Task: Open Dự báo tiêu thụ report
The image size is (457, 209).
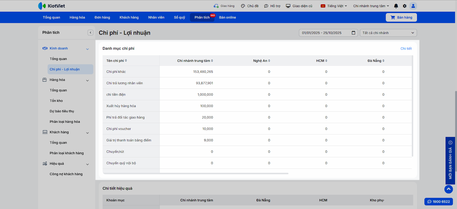Action: pos(62,111)
